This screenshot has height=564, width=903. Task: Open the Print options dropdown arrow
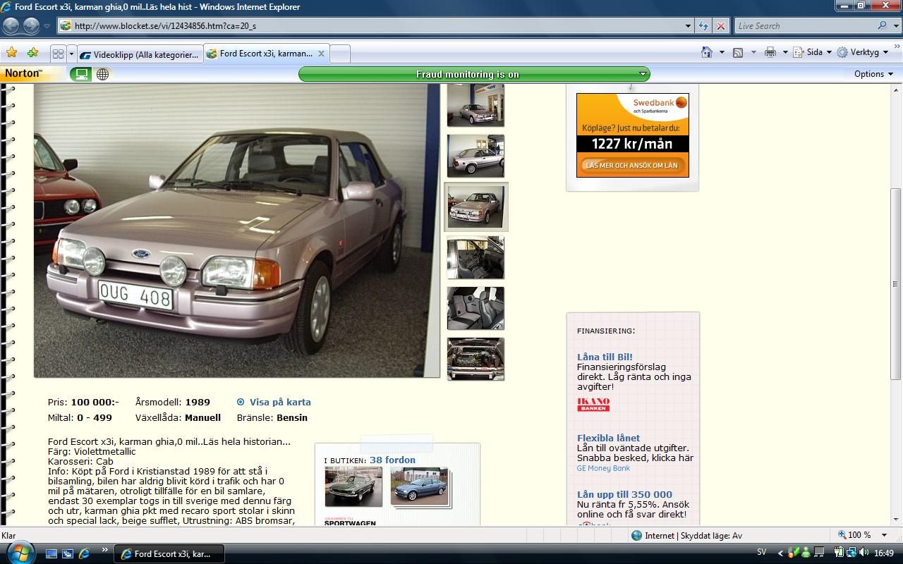tap(784, 52)
